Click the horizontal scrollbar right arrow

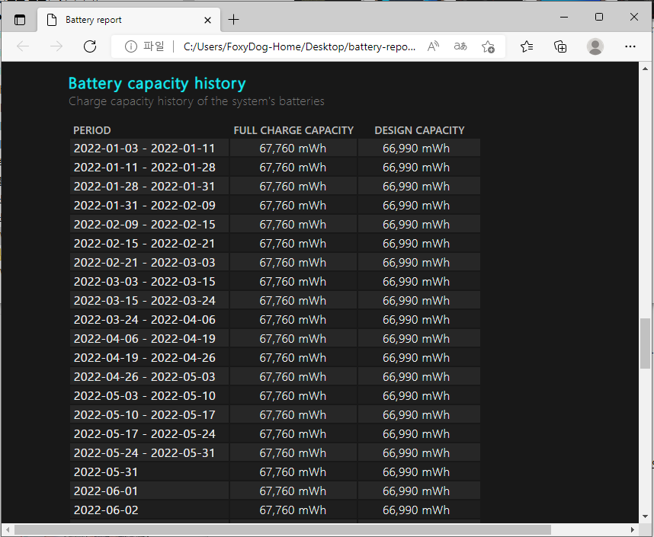click(x=633, y=529)
